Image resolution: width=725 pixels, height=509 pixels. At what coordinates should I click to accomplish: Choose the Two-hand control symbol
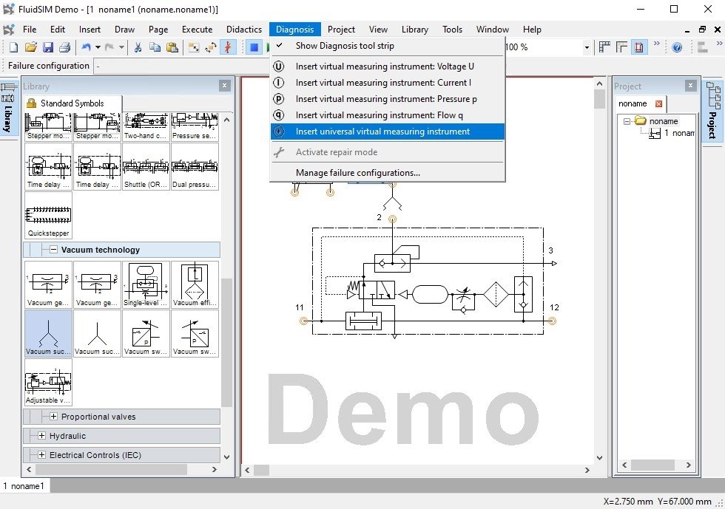(146, 127)
